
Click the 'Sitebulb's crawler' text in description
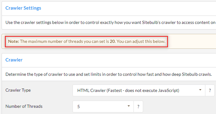[159, 22]
